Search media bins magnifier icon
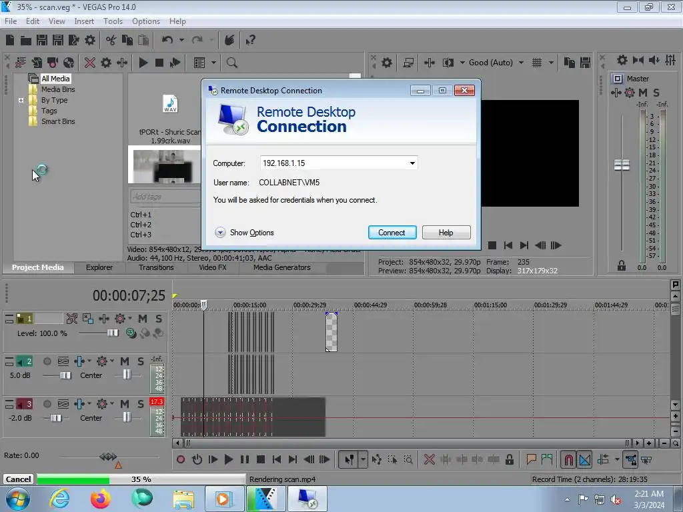Image resolution: width=683 pixels, height=512 pixels. (x=231, y=63)
